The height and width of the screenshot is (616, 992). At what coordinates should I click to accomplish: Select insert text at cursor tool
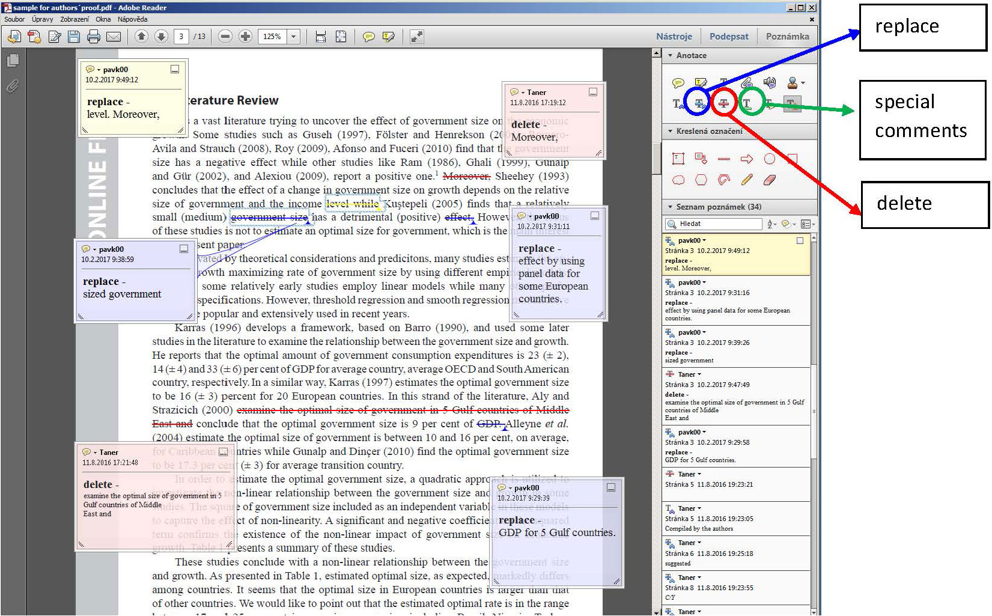[x=678, y=103]
